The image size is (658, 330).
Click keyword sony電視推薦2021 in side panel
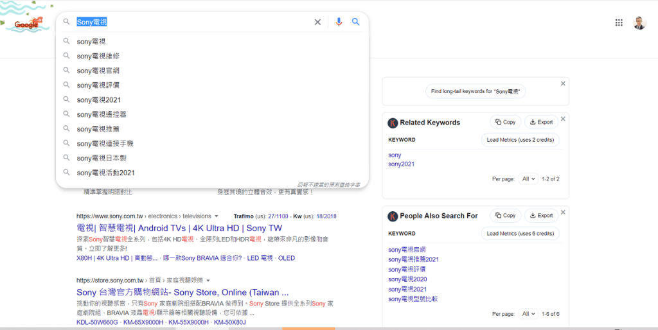[413, 259]
